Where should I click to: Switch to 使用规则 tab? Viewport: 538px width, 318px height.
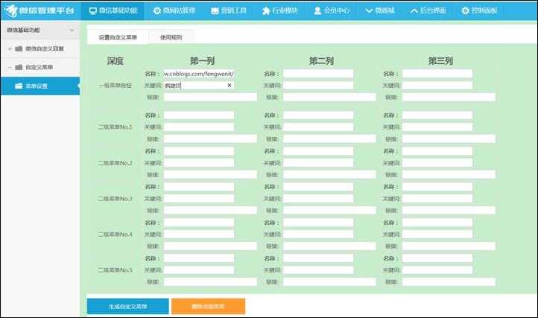(171, 37)
